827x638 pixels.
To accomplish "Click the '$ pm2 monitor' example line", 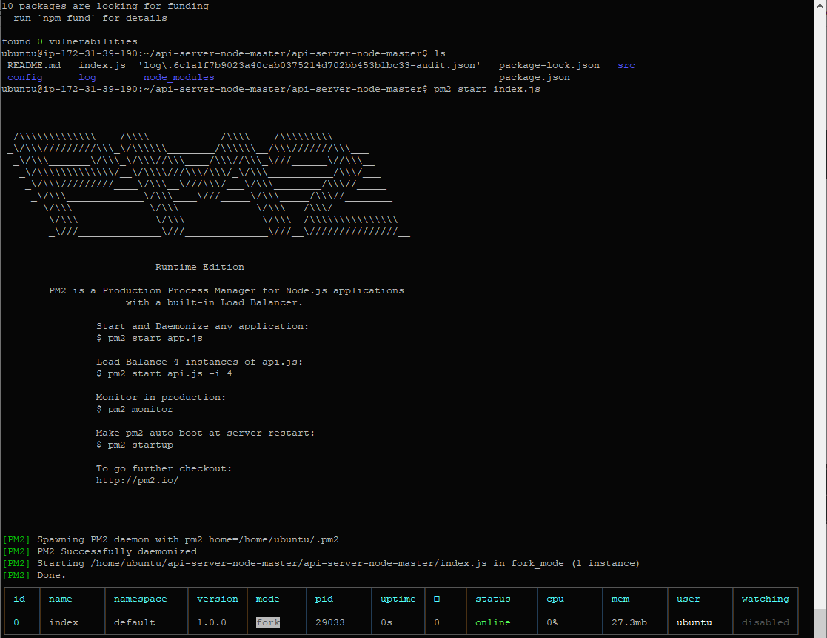I will point(135,409).
